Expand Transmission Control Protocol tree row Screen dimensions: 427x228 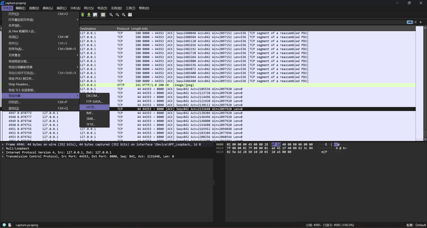pos(3,156)
